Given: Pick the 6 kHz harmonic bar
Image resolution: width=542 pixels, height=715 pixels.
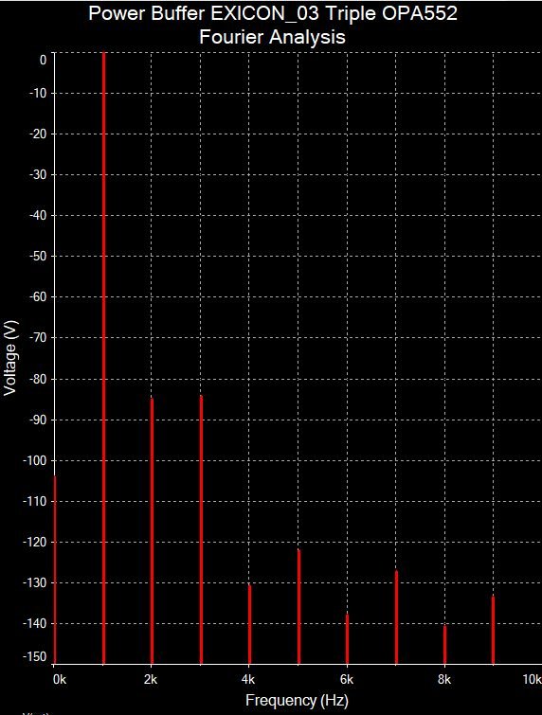Looking at the screenshot, I should pyautogui.click(x=347, y=639).
